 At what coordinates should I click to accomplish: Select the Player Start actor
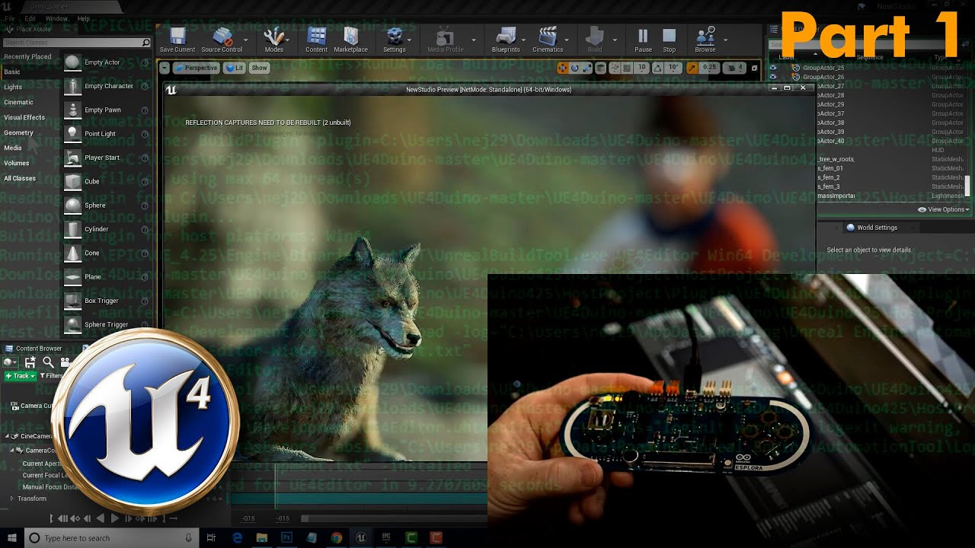(107, 158)
